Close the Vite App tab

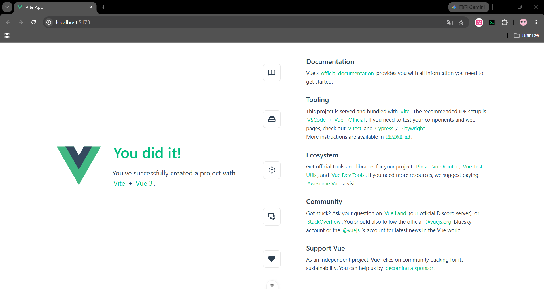pos(91,7)
